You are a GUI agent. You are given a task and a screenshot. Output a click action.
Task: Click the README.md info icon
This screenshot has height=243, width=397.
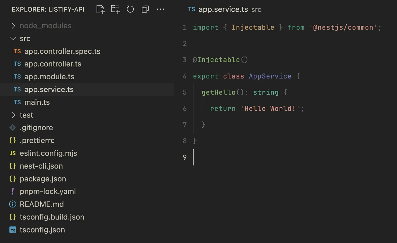coord(12,204)
